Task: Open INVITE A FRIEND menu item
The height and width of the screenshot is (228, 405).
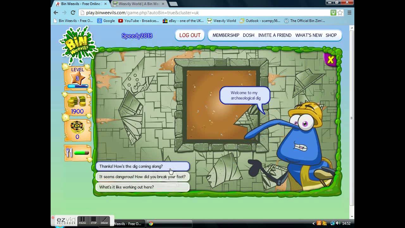Action: coord(275,35)
